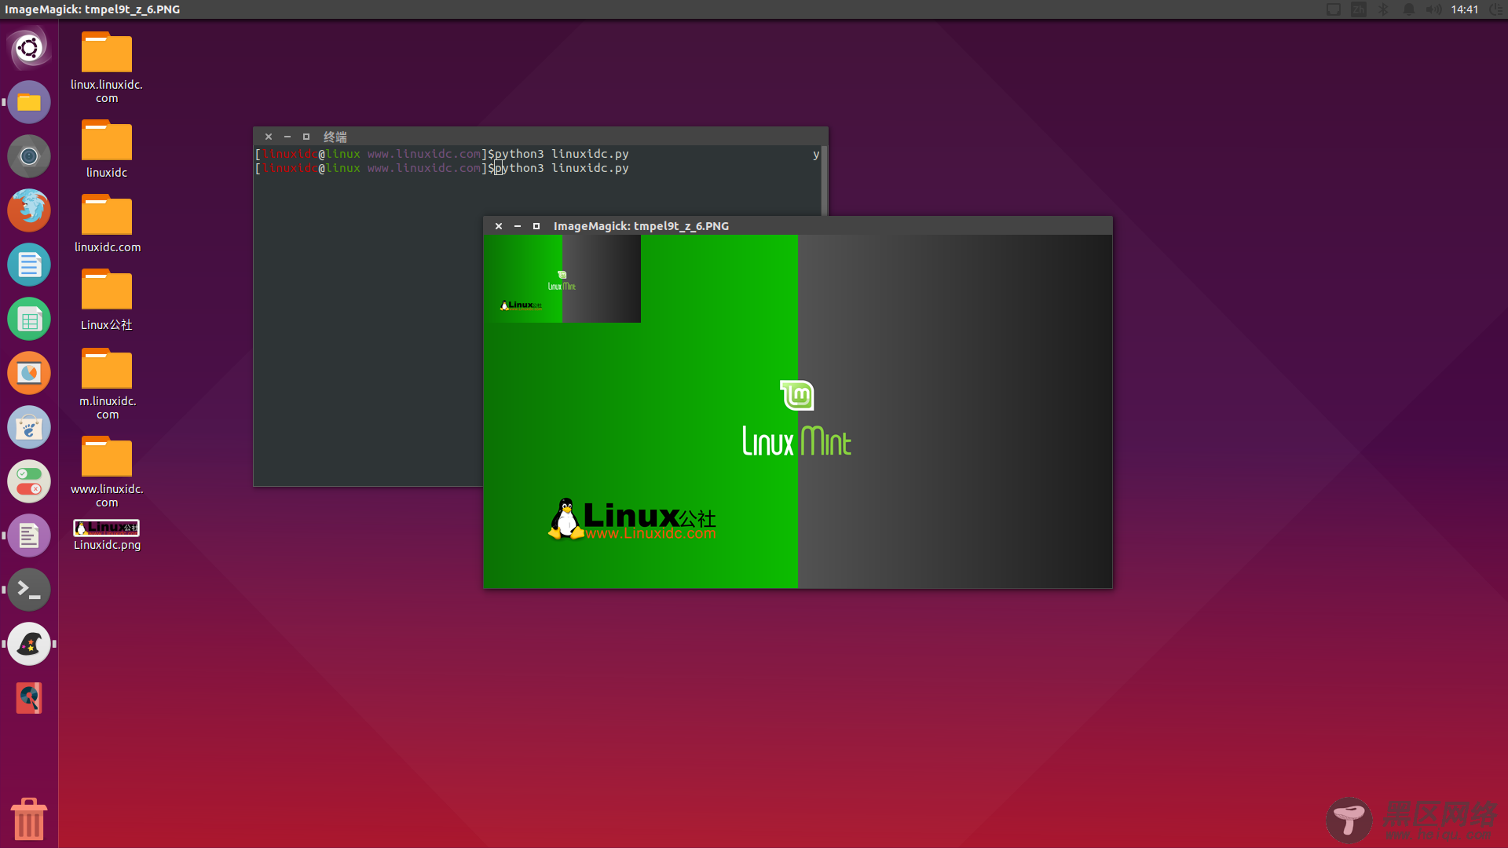Image resolution: width=1508 pixels, height=848 pixels.
Task: Close the ImageMagick image window
Action: 499,226
